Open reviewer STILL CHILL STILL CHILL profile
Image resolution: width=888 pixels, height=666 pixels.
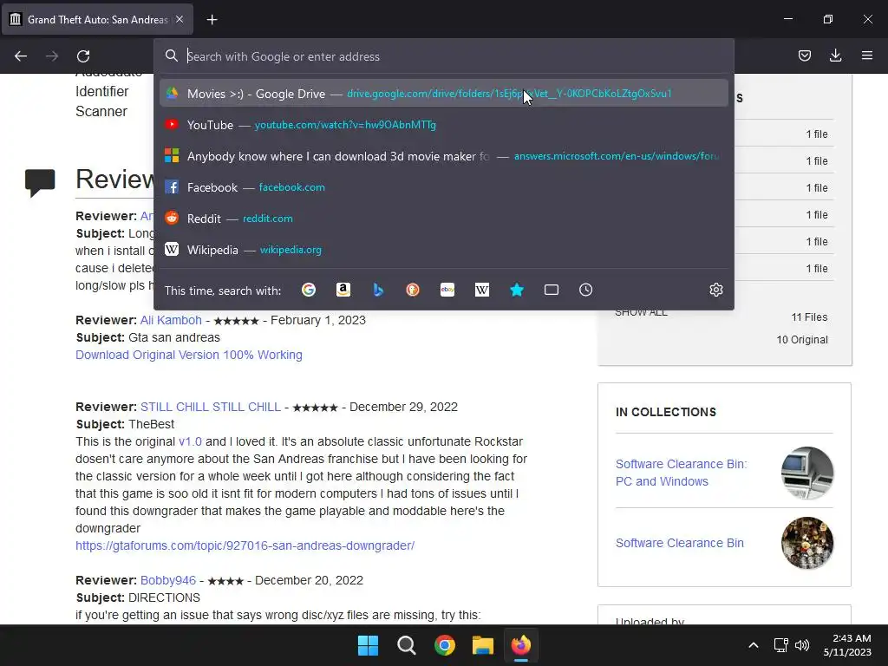211,407
